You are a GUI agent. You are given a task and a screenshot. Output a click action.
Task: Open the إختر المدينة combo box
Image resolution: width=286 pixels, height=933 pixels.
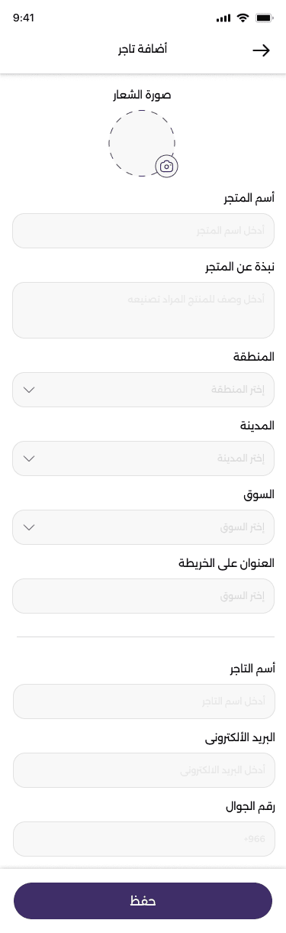143,458
